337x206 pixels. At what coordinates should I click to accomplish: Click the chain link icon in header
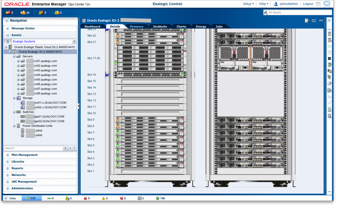(321, 20)
